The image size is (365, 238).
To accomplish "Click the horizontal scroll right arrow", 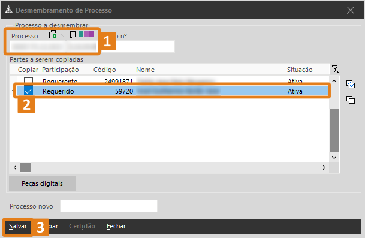I will click(324, 167).
